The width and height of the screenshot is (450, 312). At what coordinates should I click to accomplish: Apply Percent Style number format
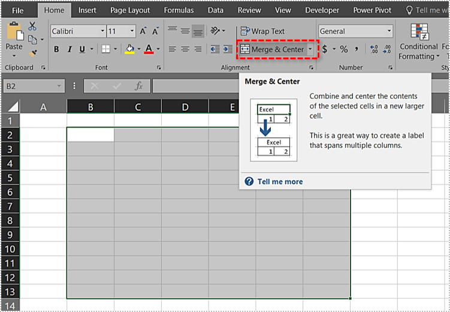(344, 49)
